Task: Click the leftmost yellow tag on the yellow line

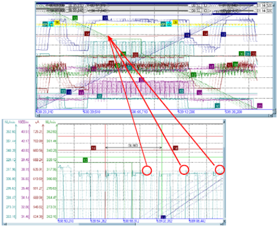Action: pyautogui.click(x=57, y=22)
